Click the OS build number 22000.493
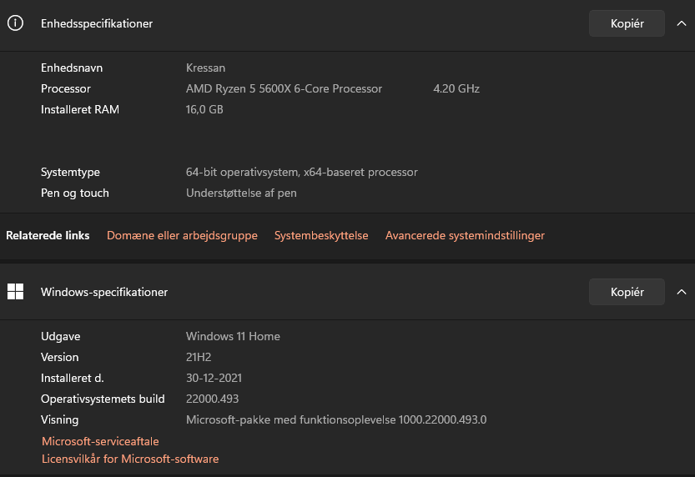Screen dimensions: 695x477 coord(212,399)
